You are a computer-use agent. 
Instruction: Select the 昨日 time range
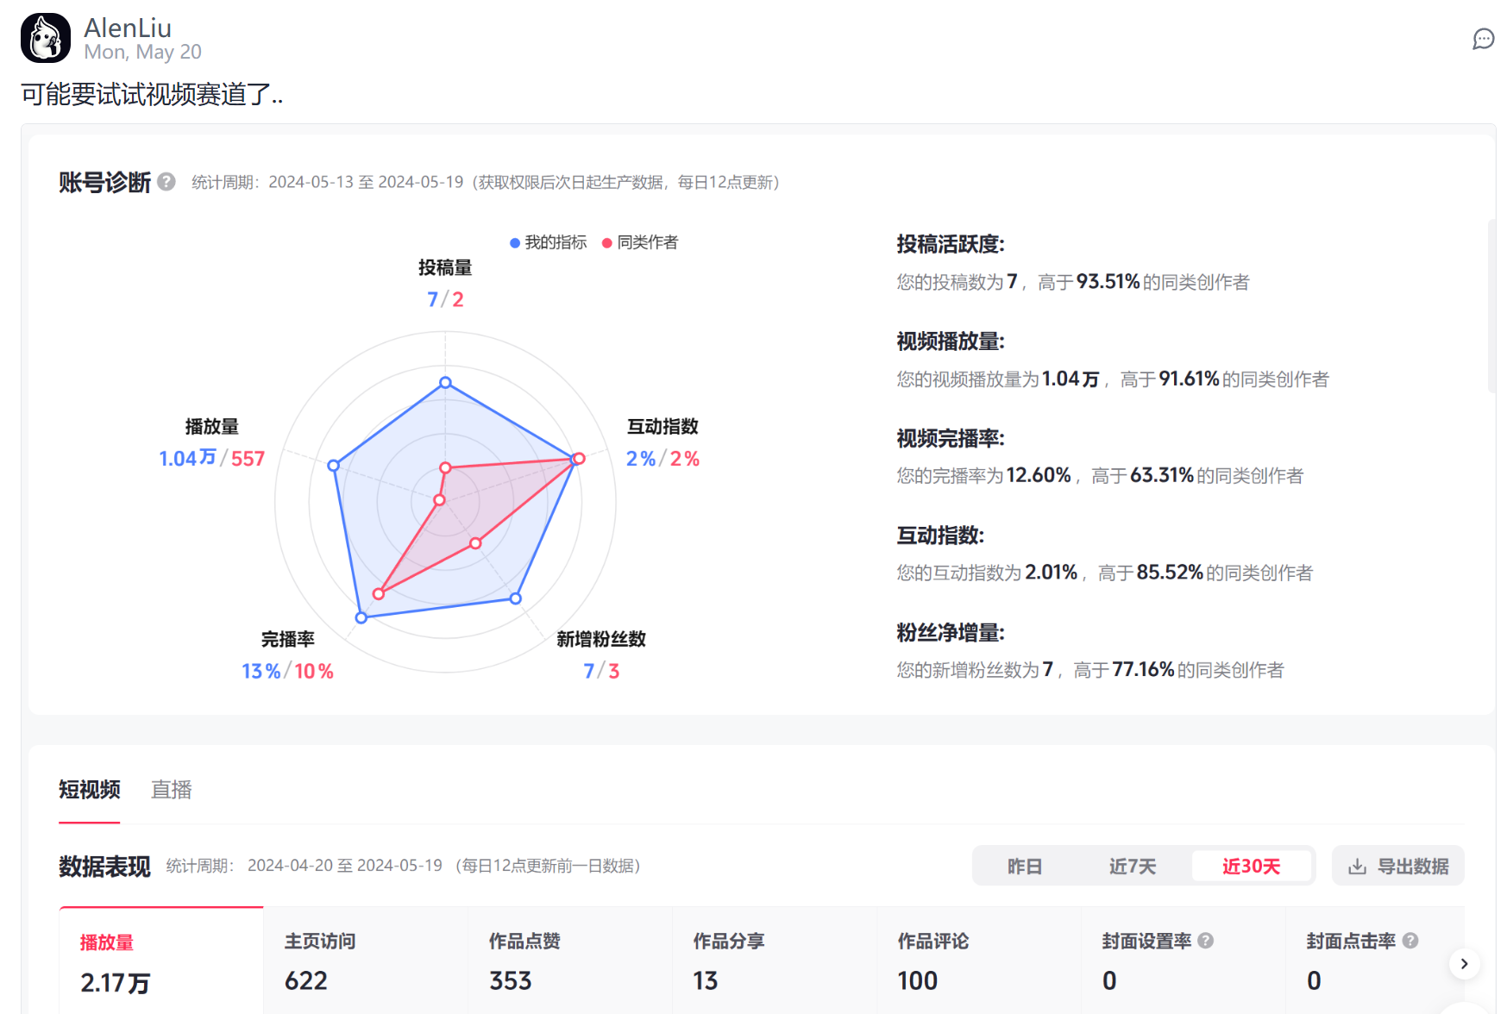pyautogui.click(x=1025, y=867)
